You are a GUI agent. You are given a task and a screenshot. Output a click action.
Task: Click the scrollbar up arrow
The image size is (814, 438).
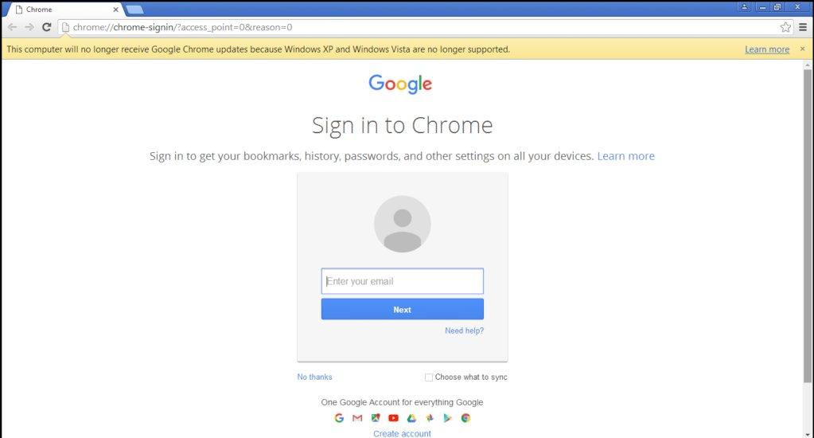click(808, 65)
